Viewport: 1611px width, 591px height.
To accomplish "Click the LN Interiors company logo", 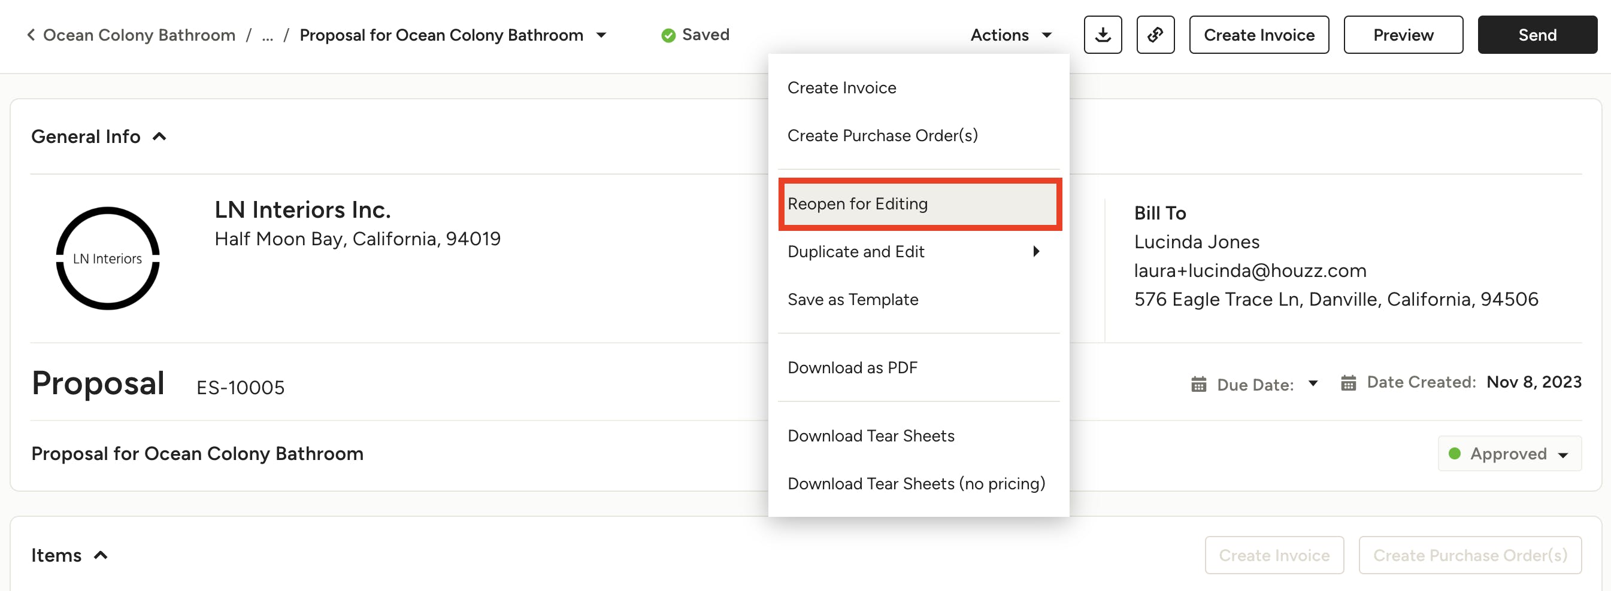I will click(x=108, y=258).
